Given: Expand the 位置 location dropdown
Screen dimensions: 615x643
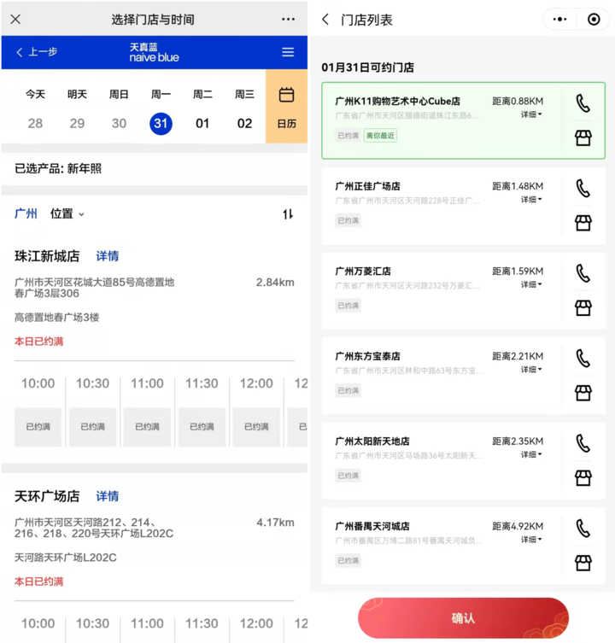Looking at the screenshot, I should 67,213.
